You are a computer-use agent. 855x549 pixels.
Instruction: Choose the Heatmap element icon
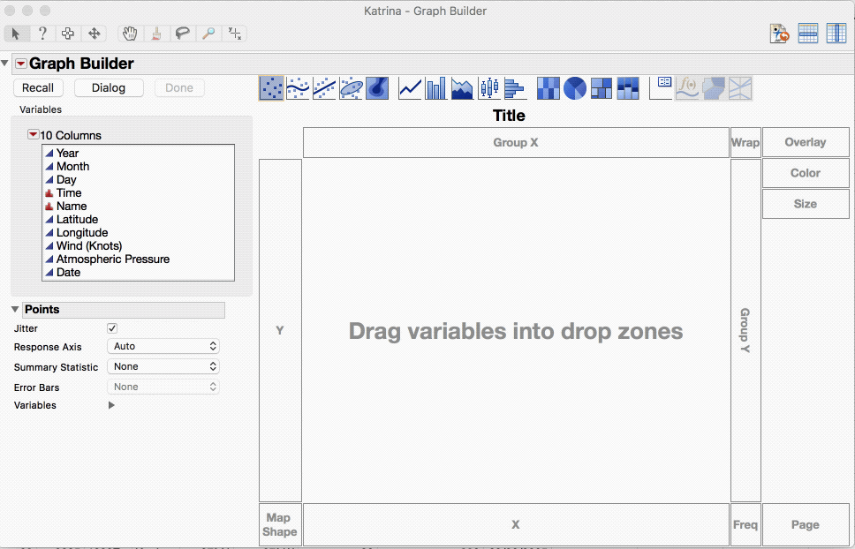[x=548, y=87]
